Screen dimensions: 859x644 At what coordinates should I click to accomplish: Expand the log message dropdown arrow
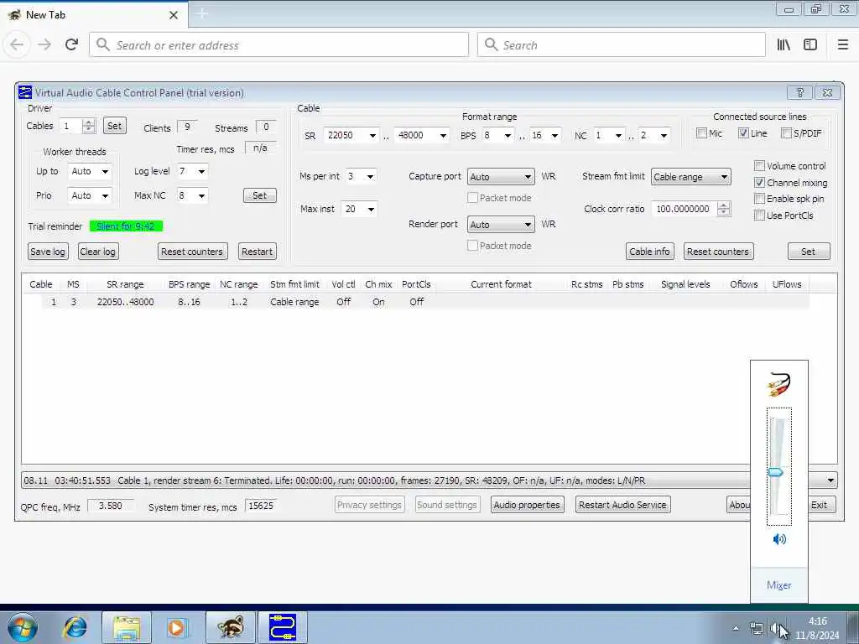(830, 480)
